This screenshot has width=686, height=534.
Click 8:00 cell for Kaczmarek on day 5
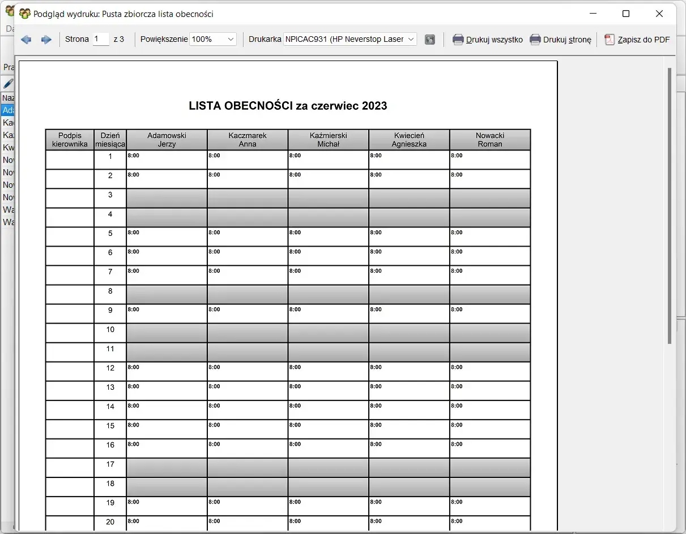(x=248, y=236)
